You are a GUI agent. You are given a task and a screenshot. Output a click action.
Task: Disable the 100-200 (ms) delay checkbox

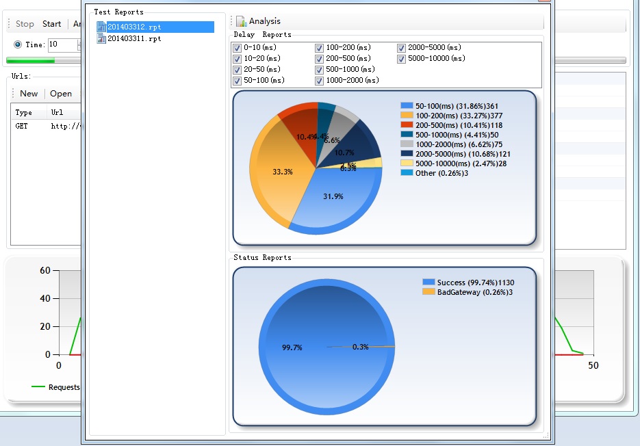pos(319,48)
